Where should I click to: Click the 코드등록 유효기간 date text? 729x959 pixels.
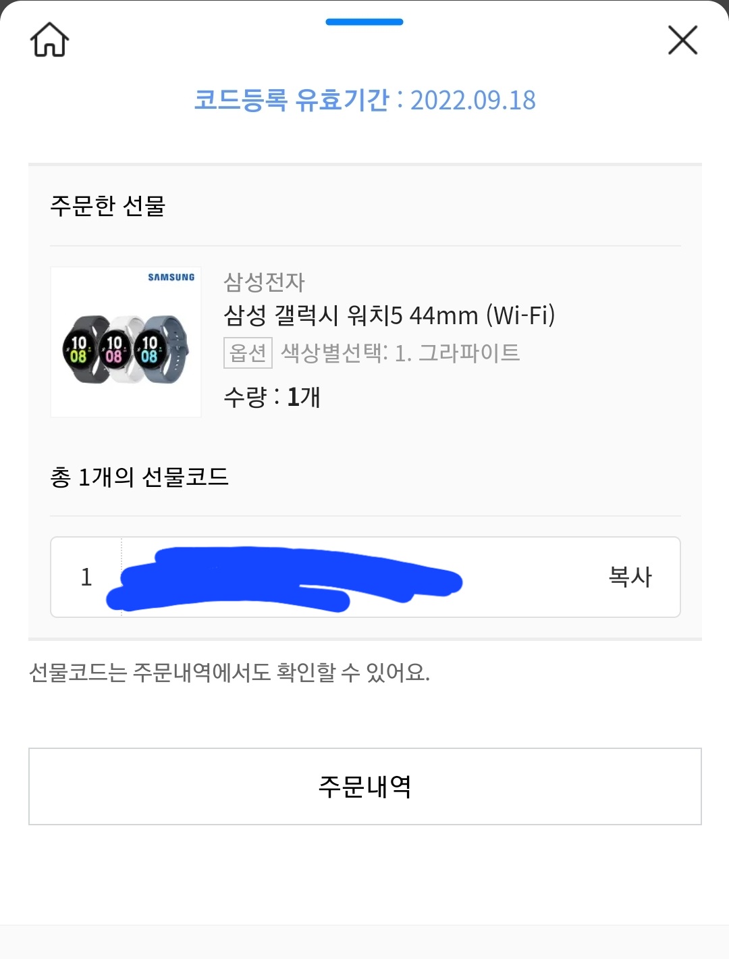pyautogui.click(x=365, y=100)
